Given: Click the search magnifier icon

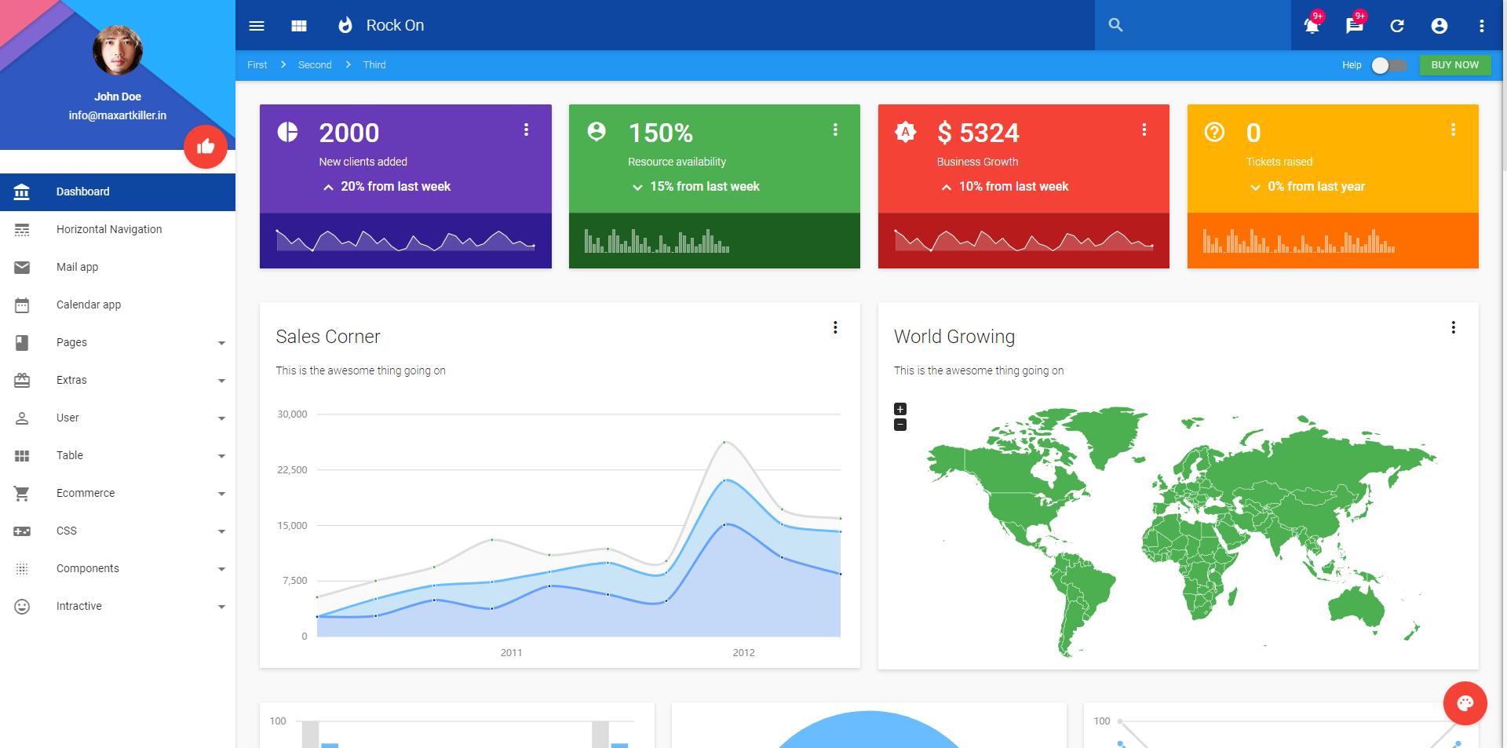Looking at the screenshot, I should coord(1115,25).
